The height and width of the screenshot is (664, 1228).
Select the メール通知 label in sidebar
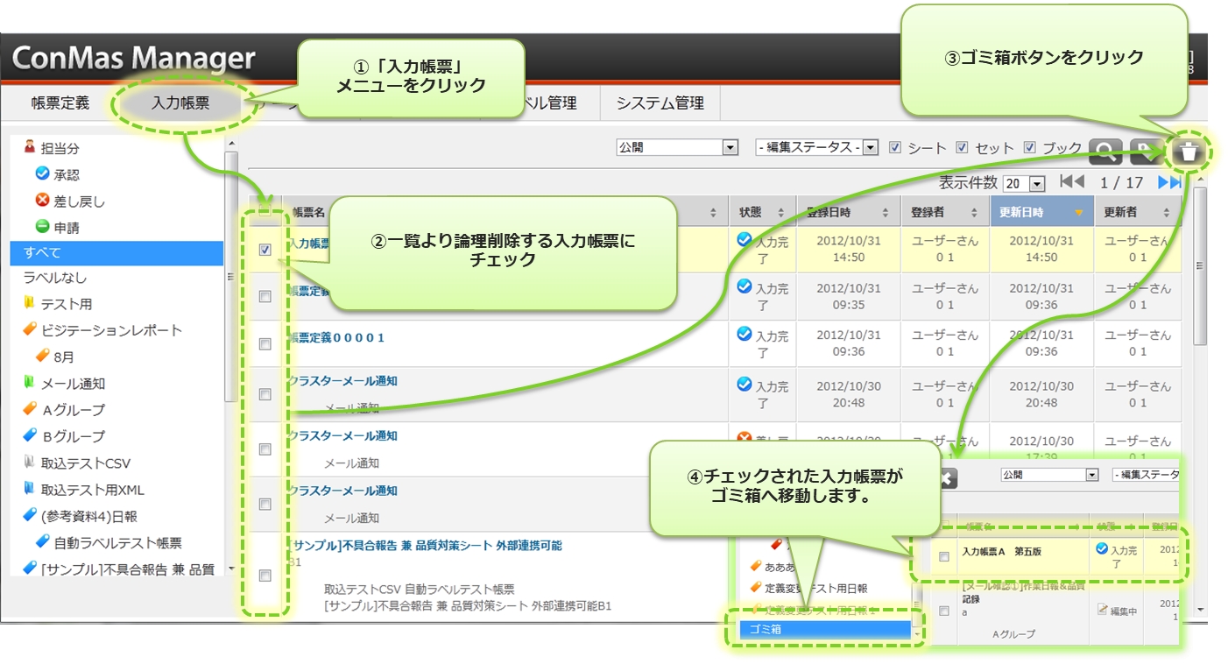point(73,383)
